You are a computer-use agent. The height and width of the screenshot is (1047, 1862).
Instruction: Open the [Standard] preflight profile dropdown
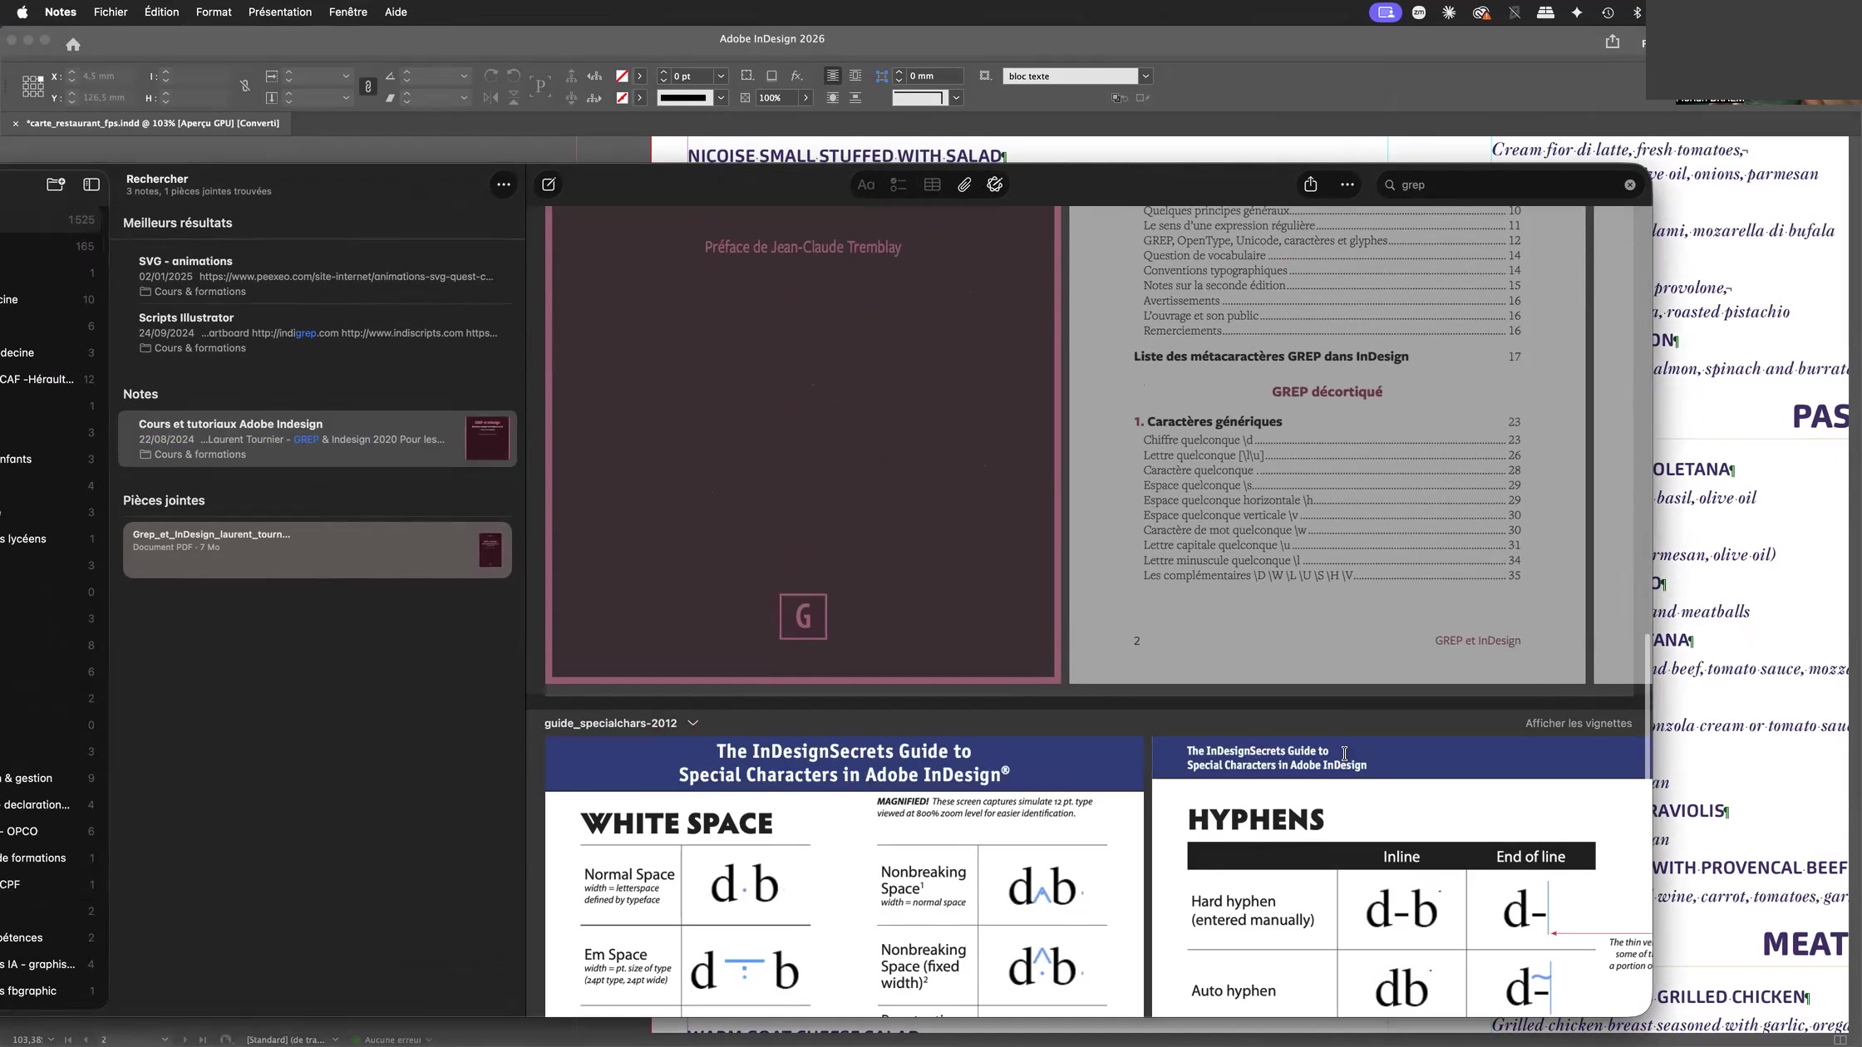point(335,1040)
